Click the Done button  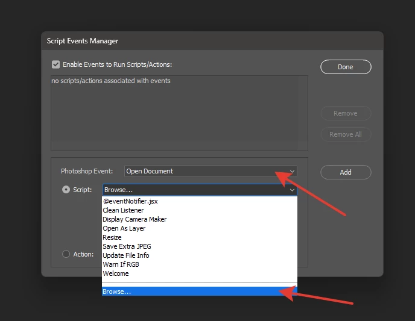tap(346, 67)
